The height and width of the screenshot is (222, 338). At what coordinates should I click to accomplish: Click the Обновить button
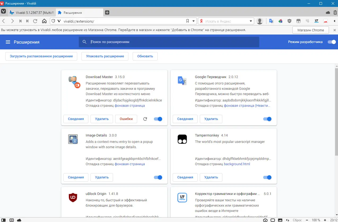click(x=145, y=56)
